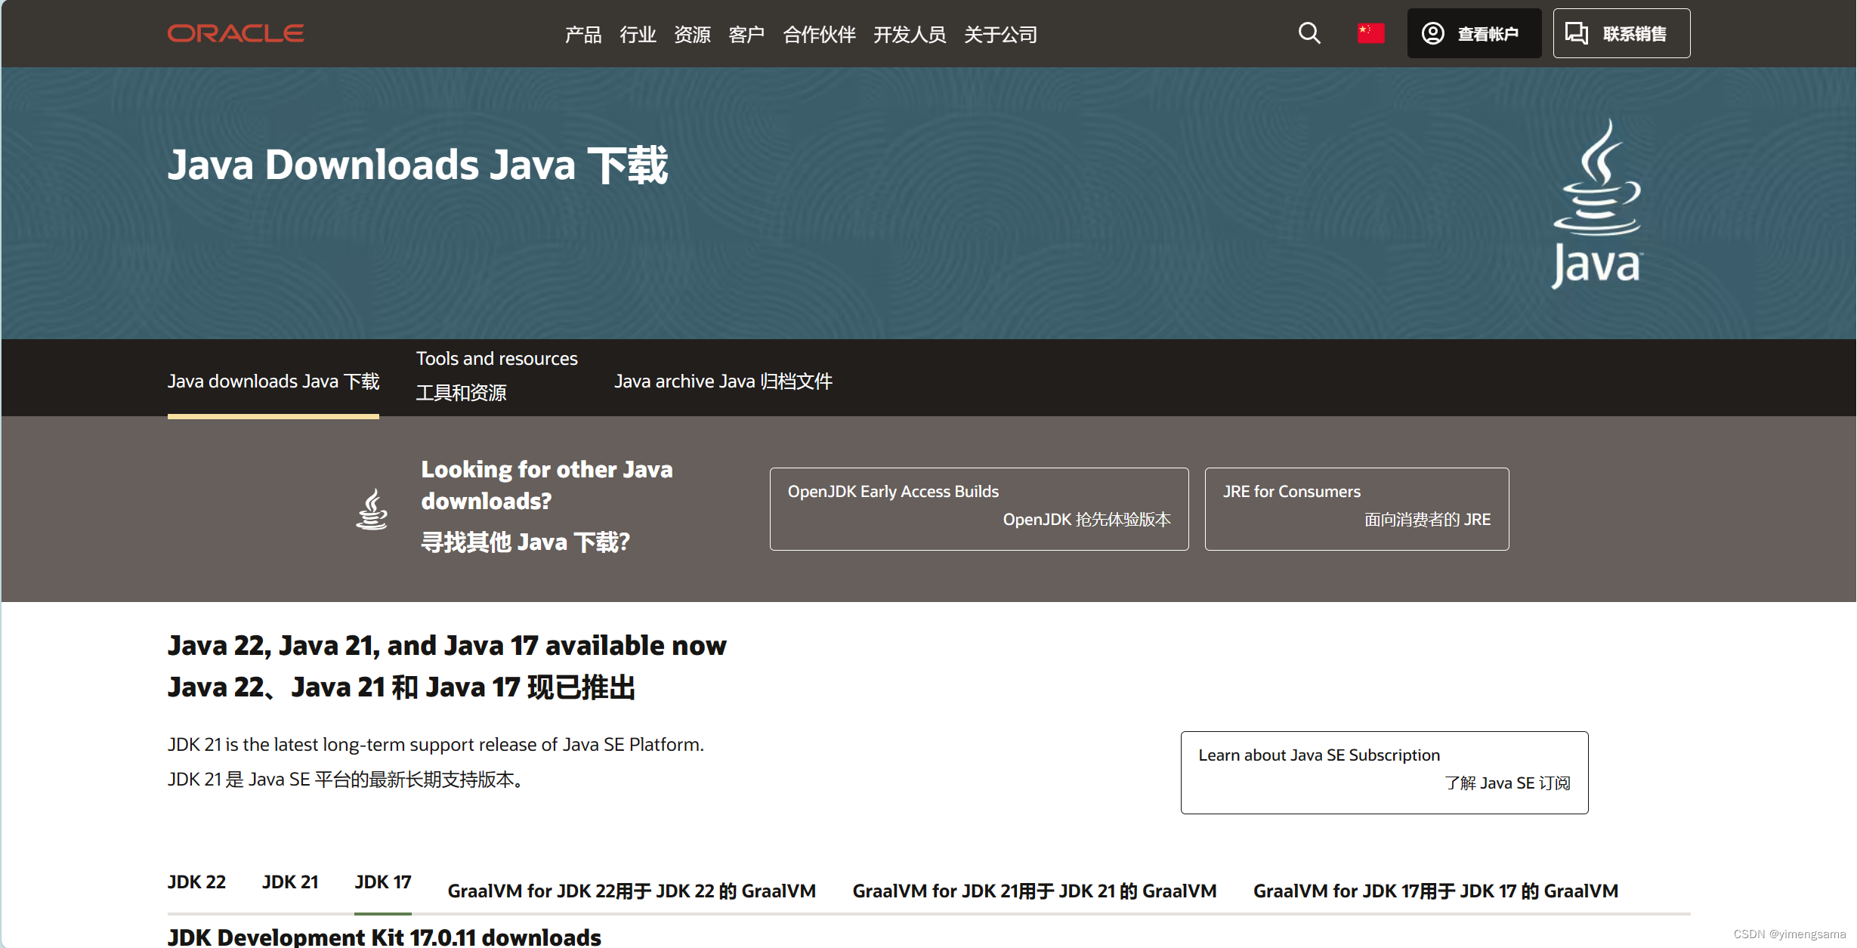This screenshot has height=948, width=1857.
Task: Open OpenJDK Early Access Builds link
Action: 978,508
